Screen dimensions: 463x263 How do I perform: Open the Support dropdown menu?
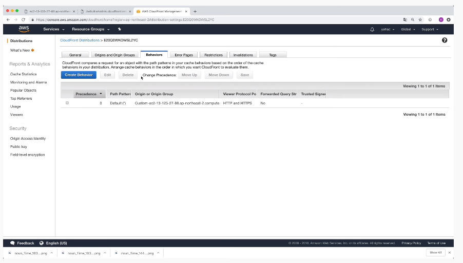click(430, 29)
